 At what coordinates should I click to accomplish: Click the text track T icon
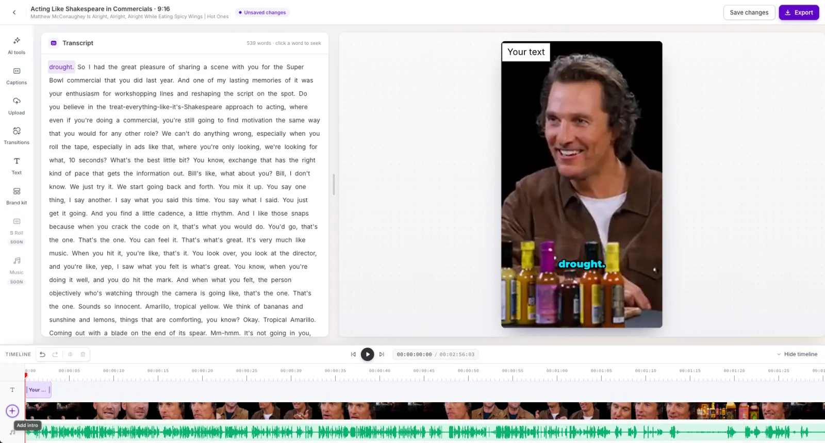pyautogui.click(x=12, y=390)
